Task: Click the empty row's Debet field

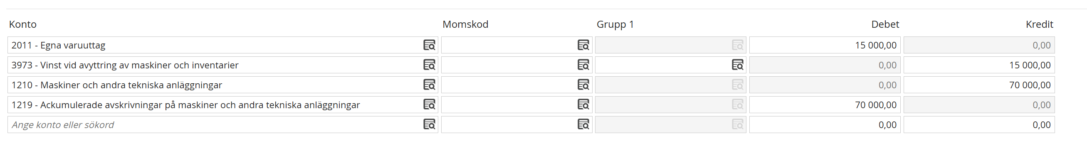Action: pos(825,125)
